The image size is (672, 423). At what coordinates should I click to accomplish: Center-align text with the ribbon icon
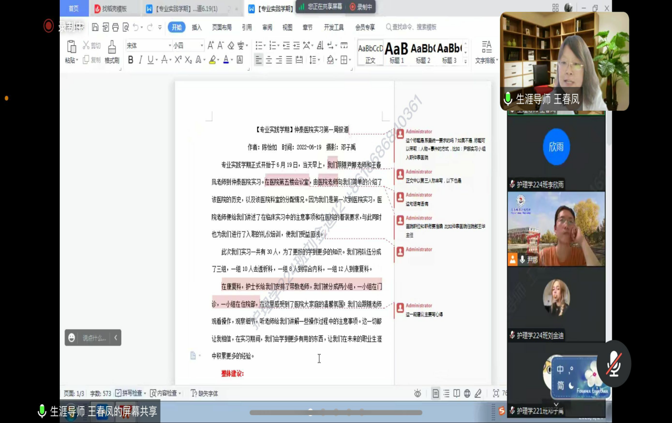pyautogui.click(x=269, y=60)
